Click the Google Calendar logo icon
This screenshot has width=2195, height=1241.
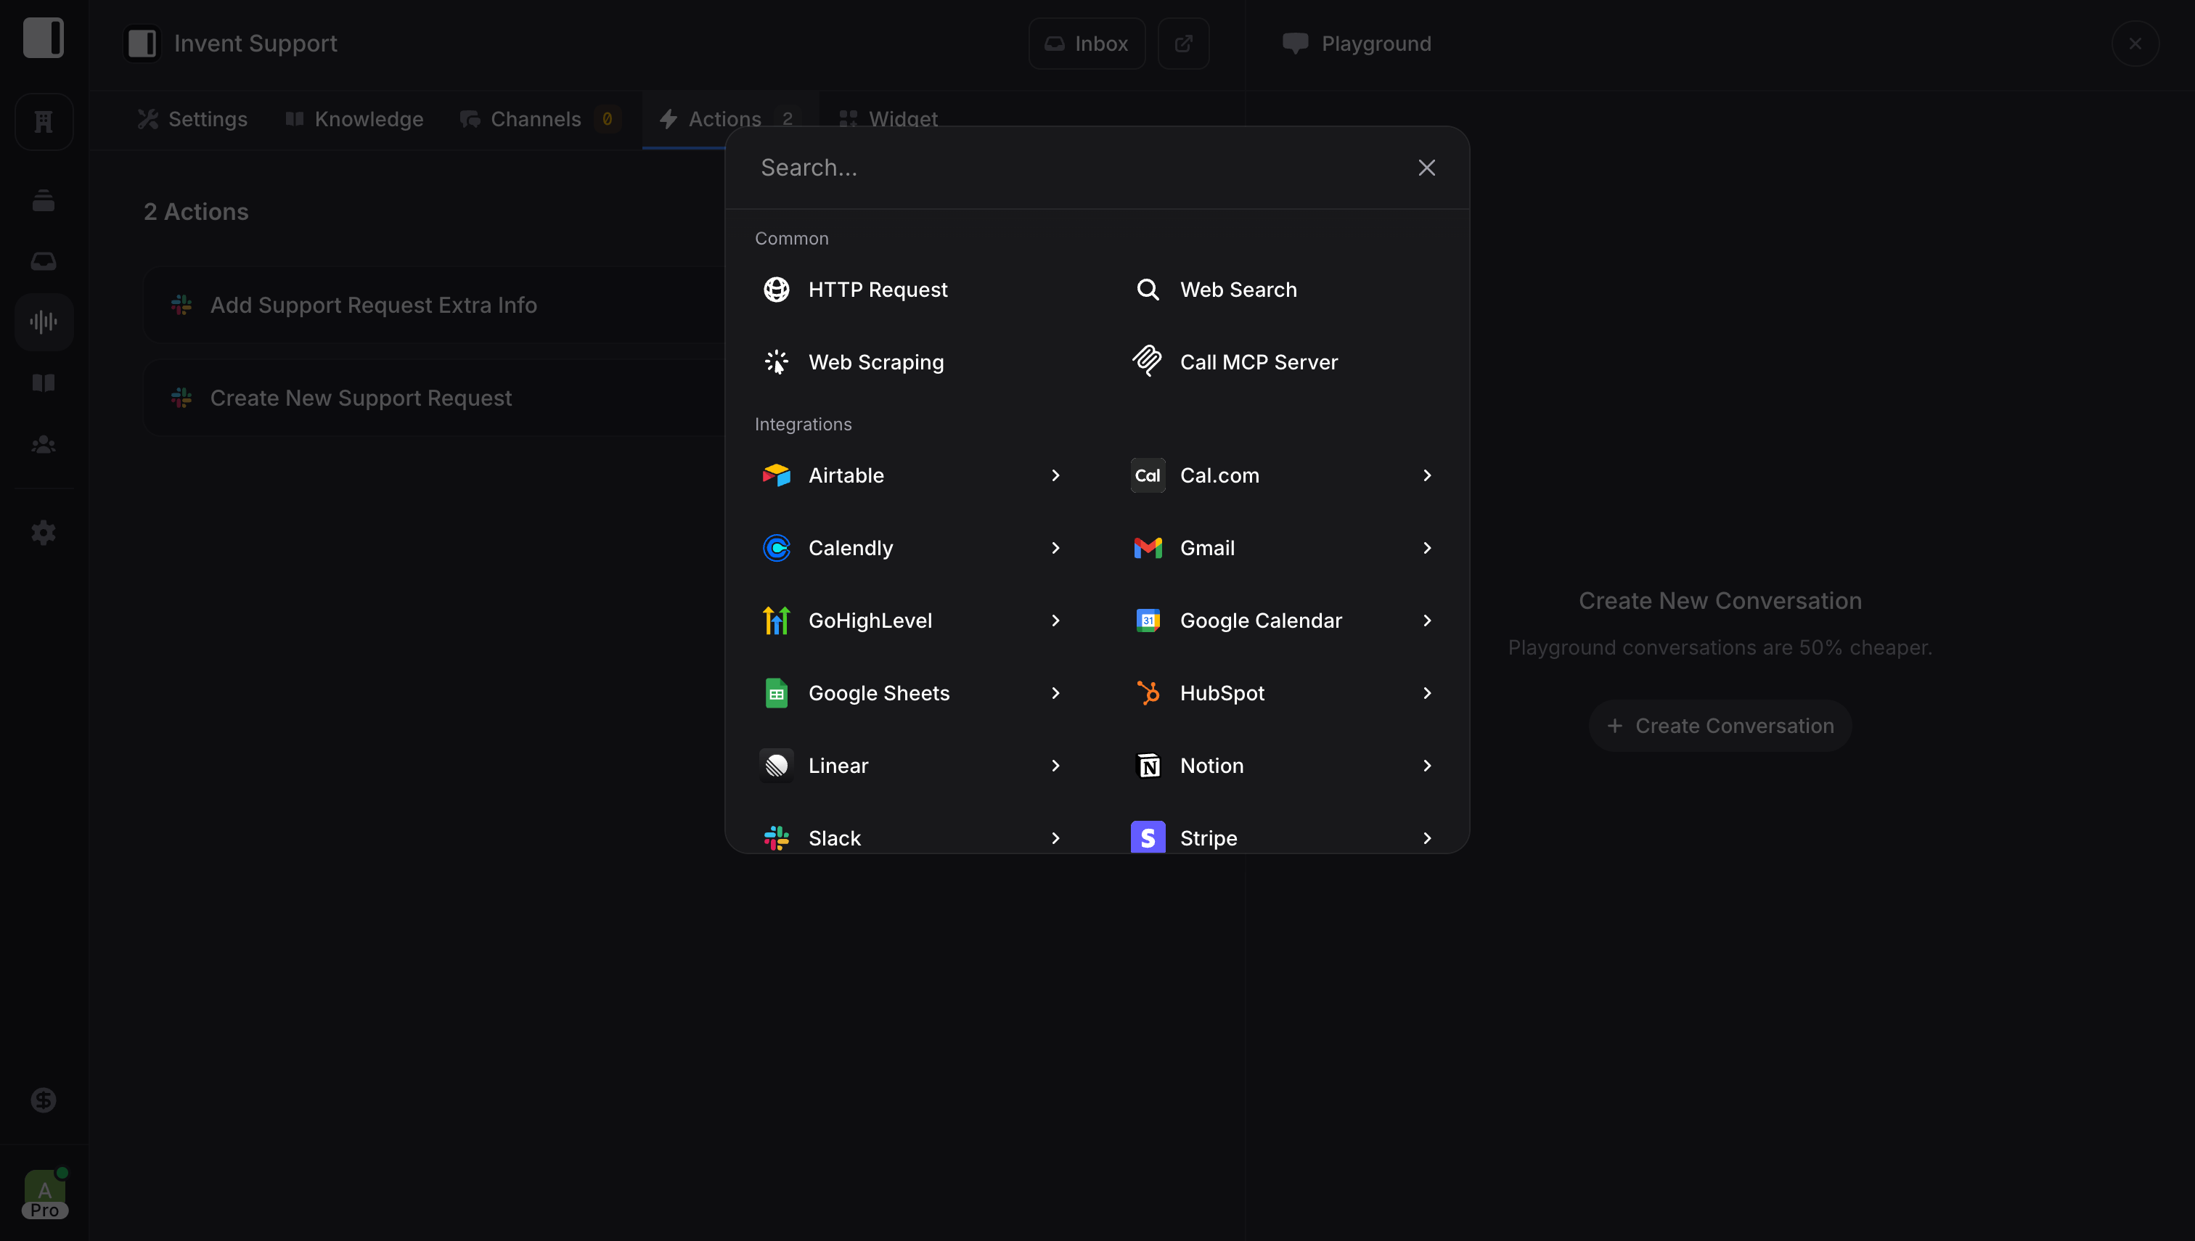click(1148, 620)
